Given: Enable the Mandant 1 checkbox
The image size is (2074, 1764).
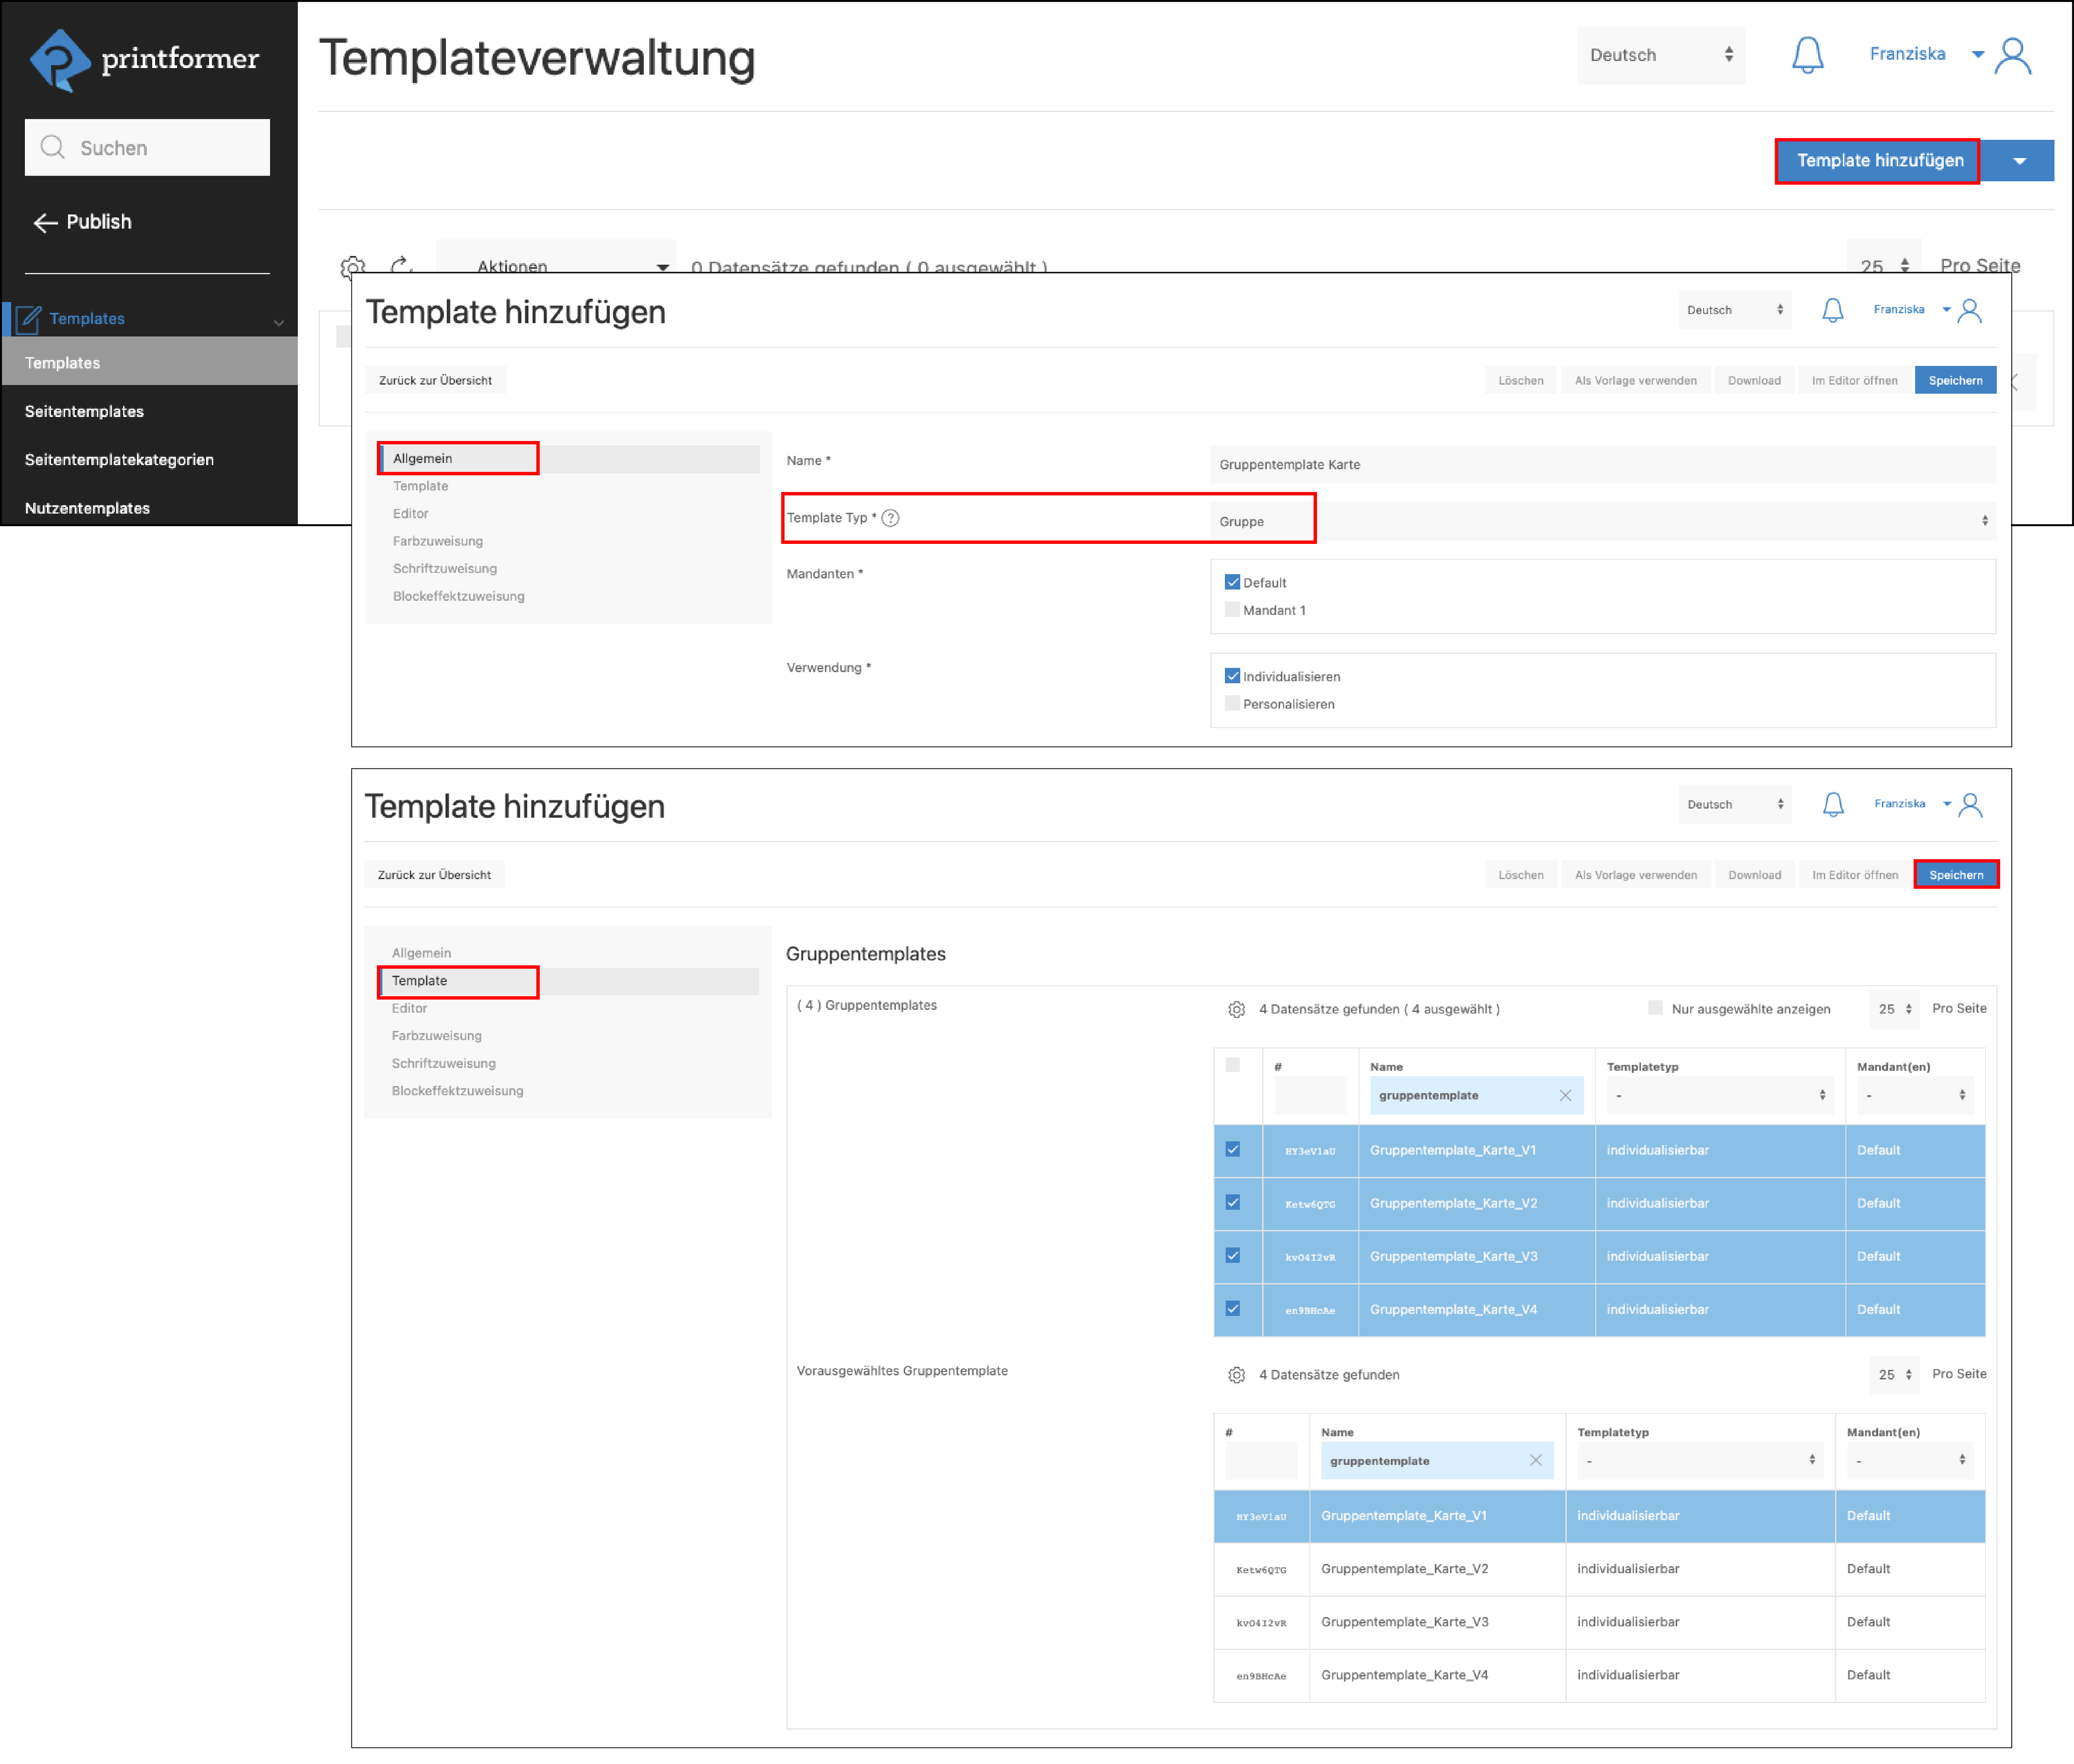Looking at the screenshot, I should (x=1232, y=610).
